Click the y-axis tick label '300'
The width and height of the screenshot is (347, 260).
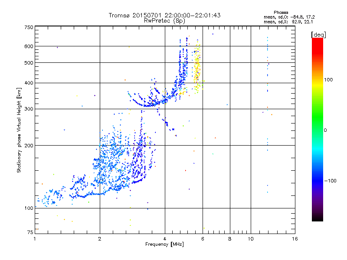pyautogui.click(x=29, y=109)
